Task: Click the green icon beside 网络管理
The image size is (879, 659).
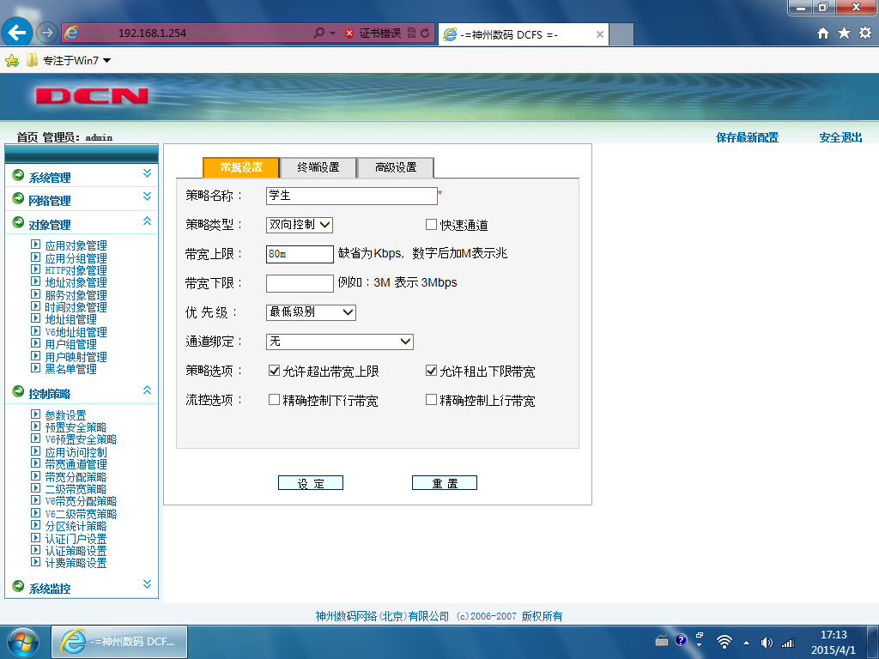Action: pos(18,198)
